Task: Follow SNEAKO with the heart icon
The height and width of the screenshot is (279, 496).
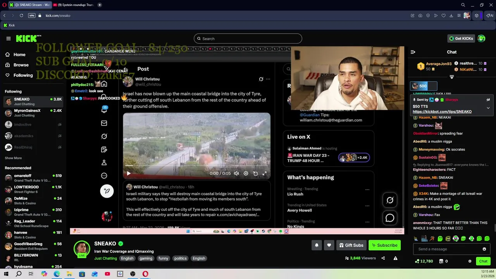Action: tap(329, 245)
